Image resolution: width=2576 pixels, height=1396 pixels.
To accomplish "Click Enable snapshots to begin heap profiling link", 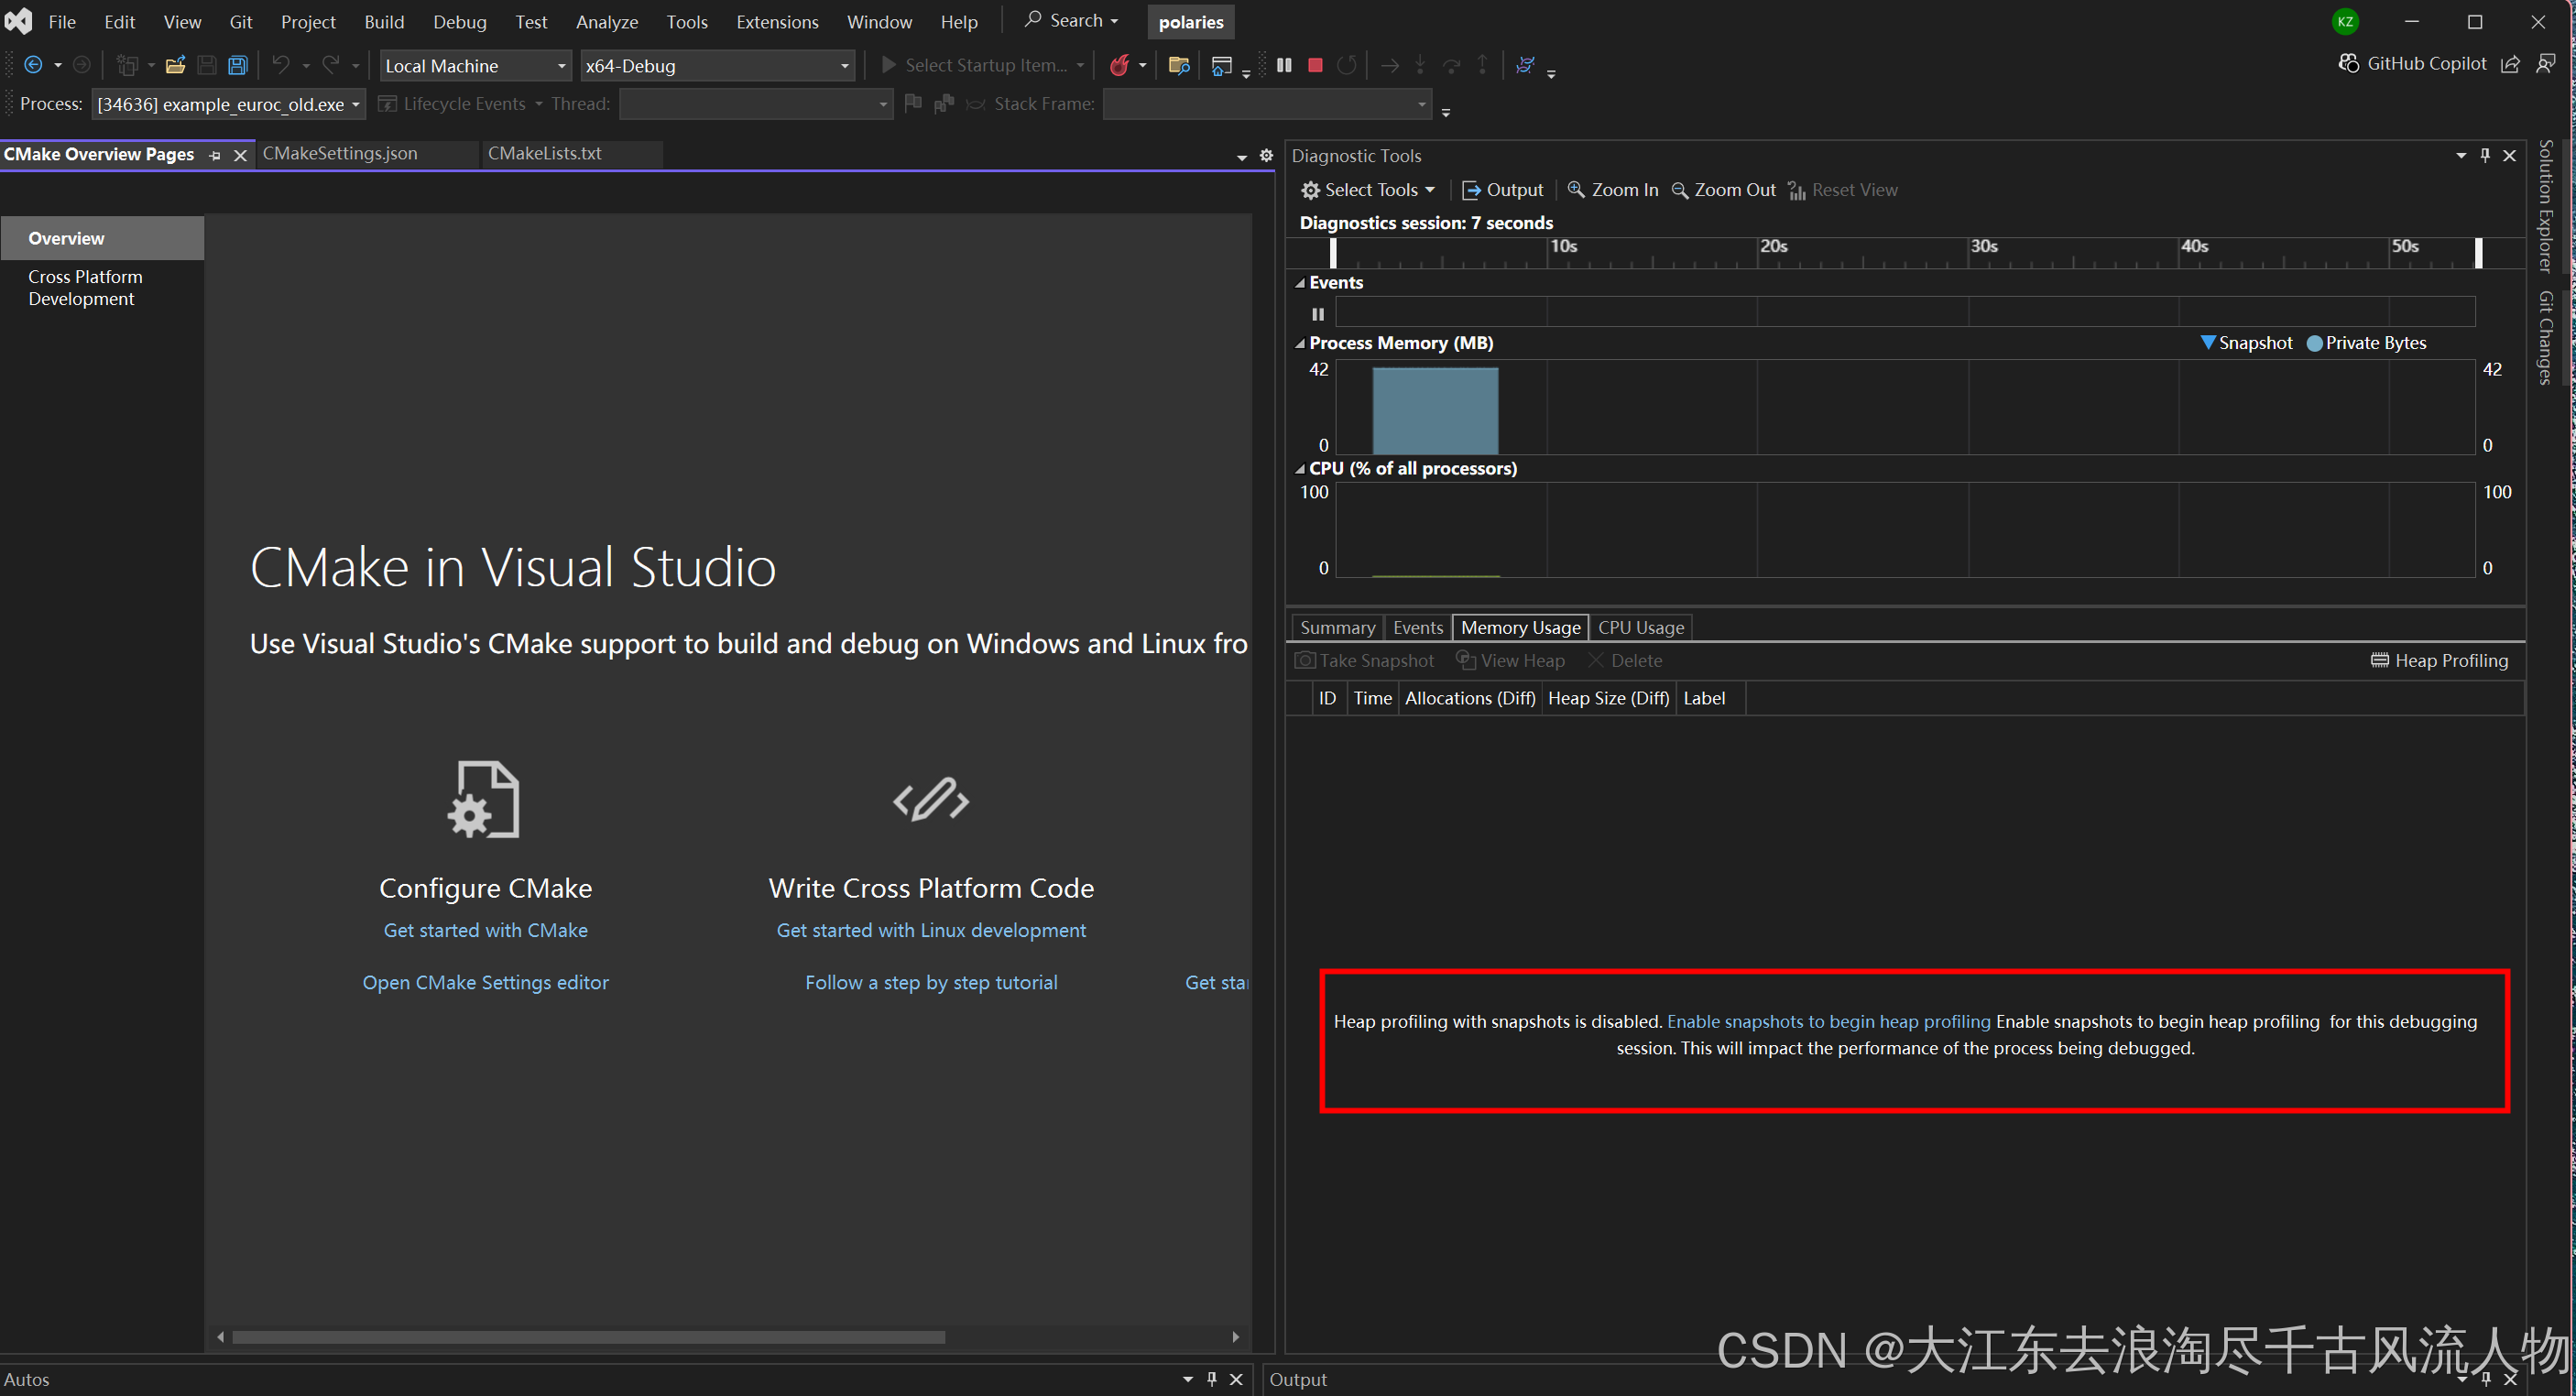I will [x=1828, y=1021].
